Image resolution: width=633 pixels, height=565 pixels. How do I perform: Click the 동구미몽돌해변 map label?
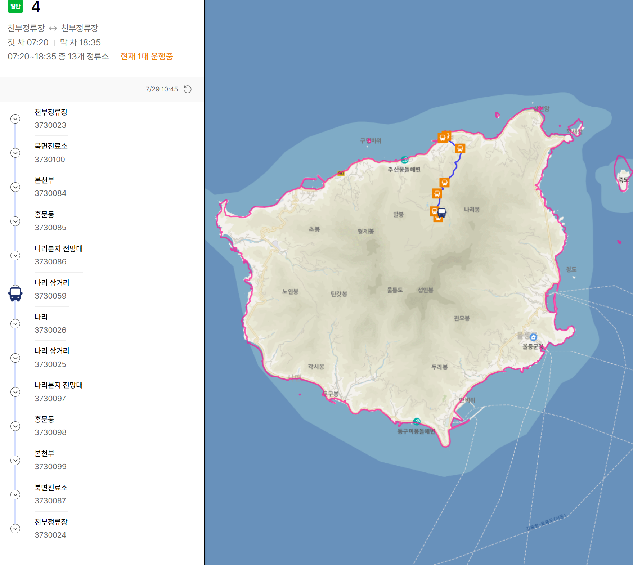pyautogui.click(x=416, y=431)
